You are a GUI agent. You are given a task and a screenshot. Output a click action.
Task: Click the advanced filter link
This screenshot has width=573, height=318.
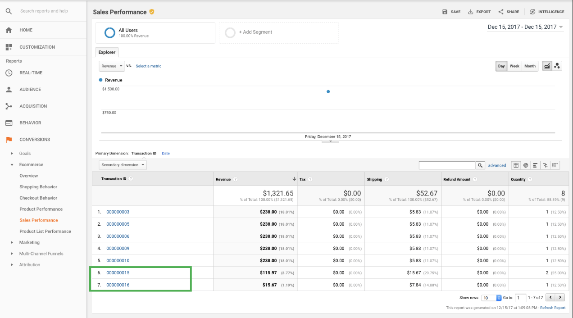click(497, 165)
